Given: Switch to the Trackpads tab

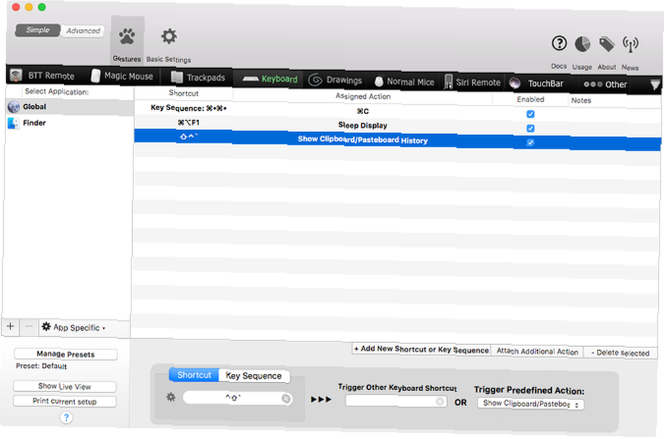Looking at the screenshot, I should tap(198, 78).
